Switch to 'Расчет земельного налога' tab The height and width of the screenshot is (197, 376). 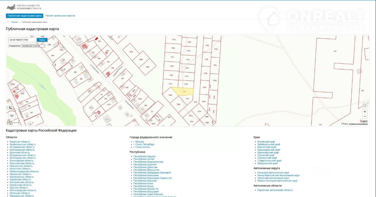pyautogui.click(x=60, y=16)
